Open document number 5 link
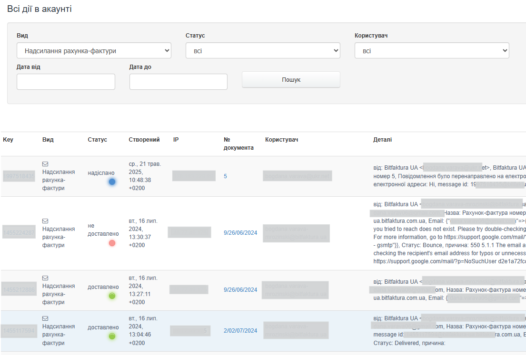The height and width of the screenshot is (355, 526). click(225, 176)
